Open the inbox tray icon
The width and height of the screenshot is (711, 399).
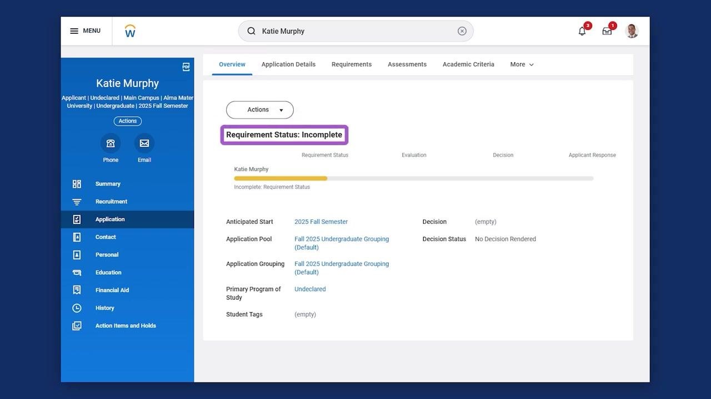(607, 31)
